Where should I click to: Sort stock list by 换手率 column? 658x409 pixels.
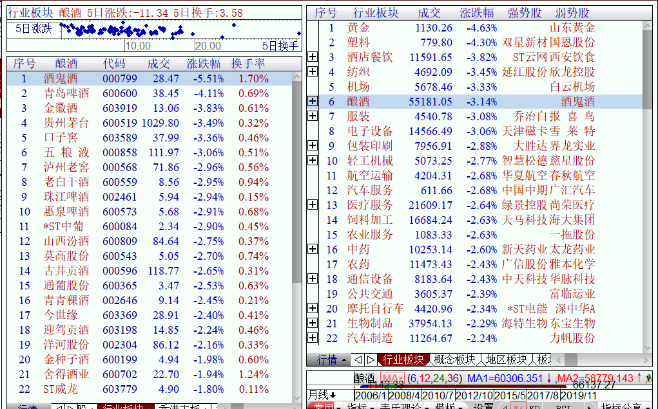pyautogui.click(x=248, y=64)
